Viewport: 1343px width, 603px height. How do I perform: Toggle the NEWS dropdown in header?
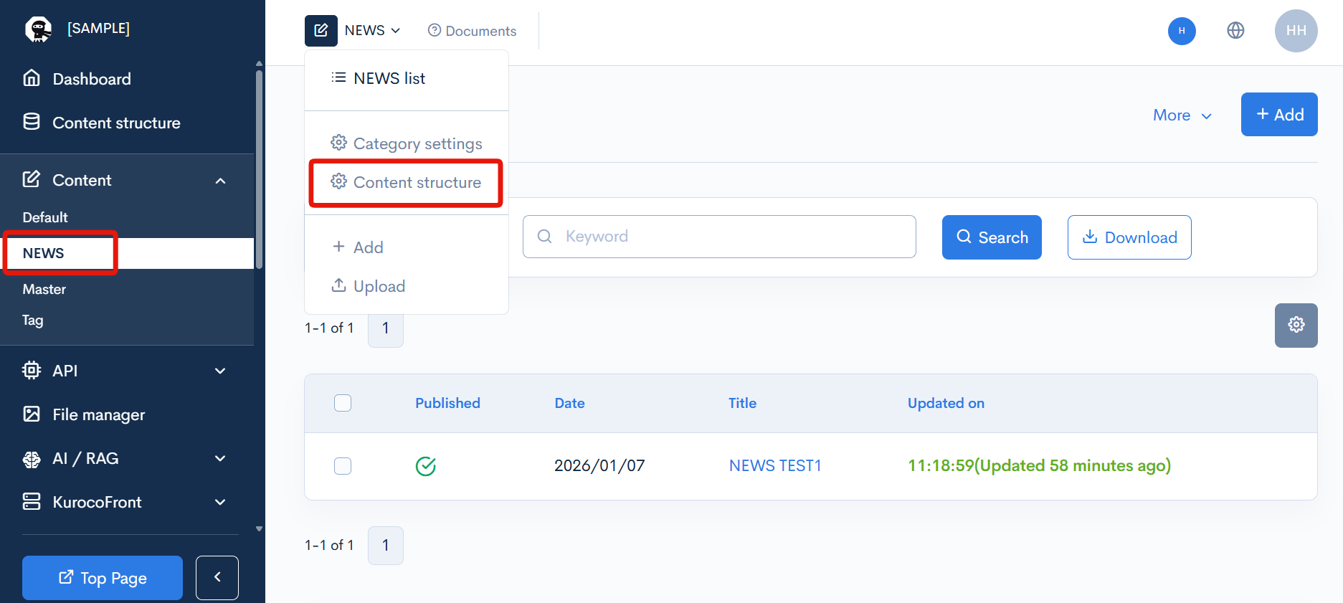[x=373, y=31]
